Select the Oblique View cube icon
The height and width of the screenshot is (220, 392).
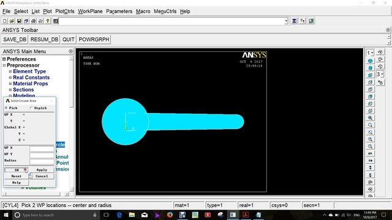pyautogui.click(x=370, y=68)
